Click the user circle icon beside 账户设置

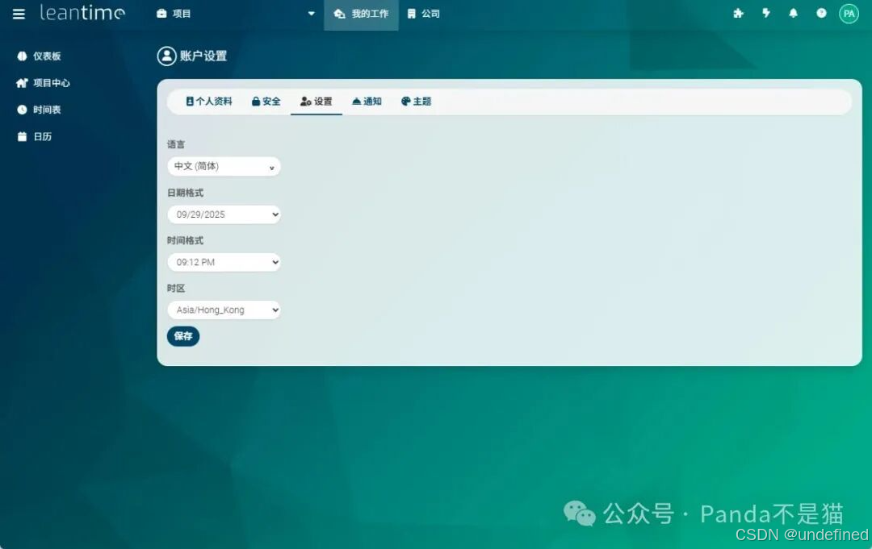pos(166,56)
